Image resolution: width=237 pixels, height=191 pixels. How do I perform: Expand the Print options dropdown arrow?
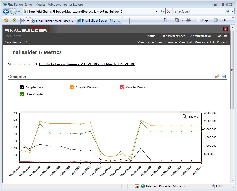pos(194,20)
